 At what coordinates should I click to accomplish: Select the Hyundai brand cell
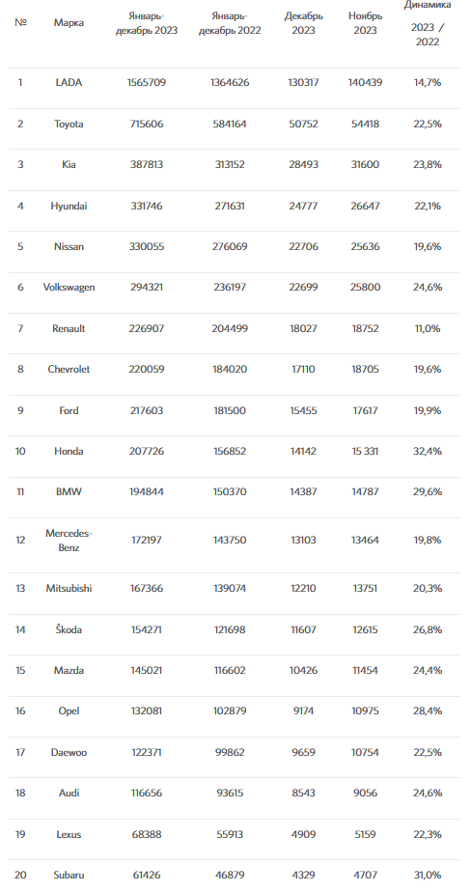tap(69, 206)
